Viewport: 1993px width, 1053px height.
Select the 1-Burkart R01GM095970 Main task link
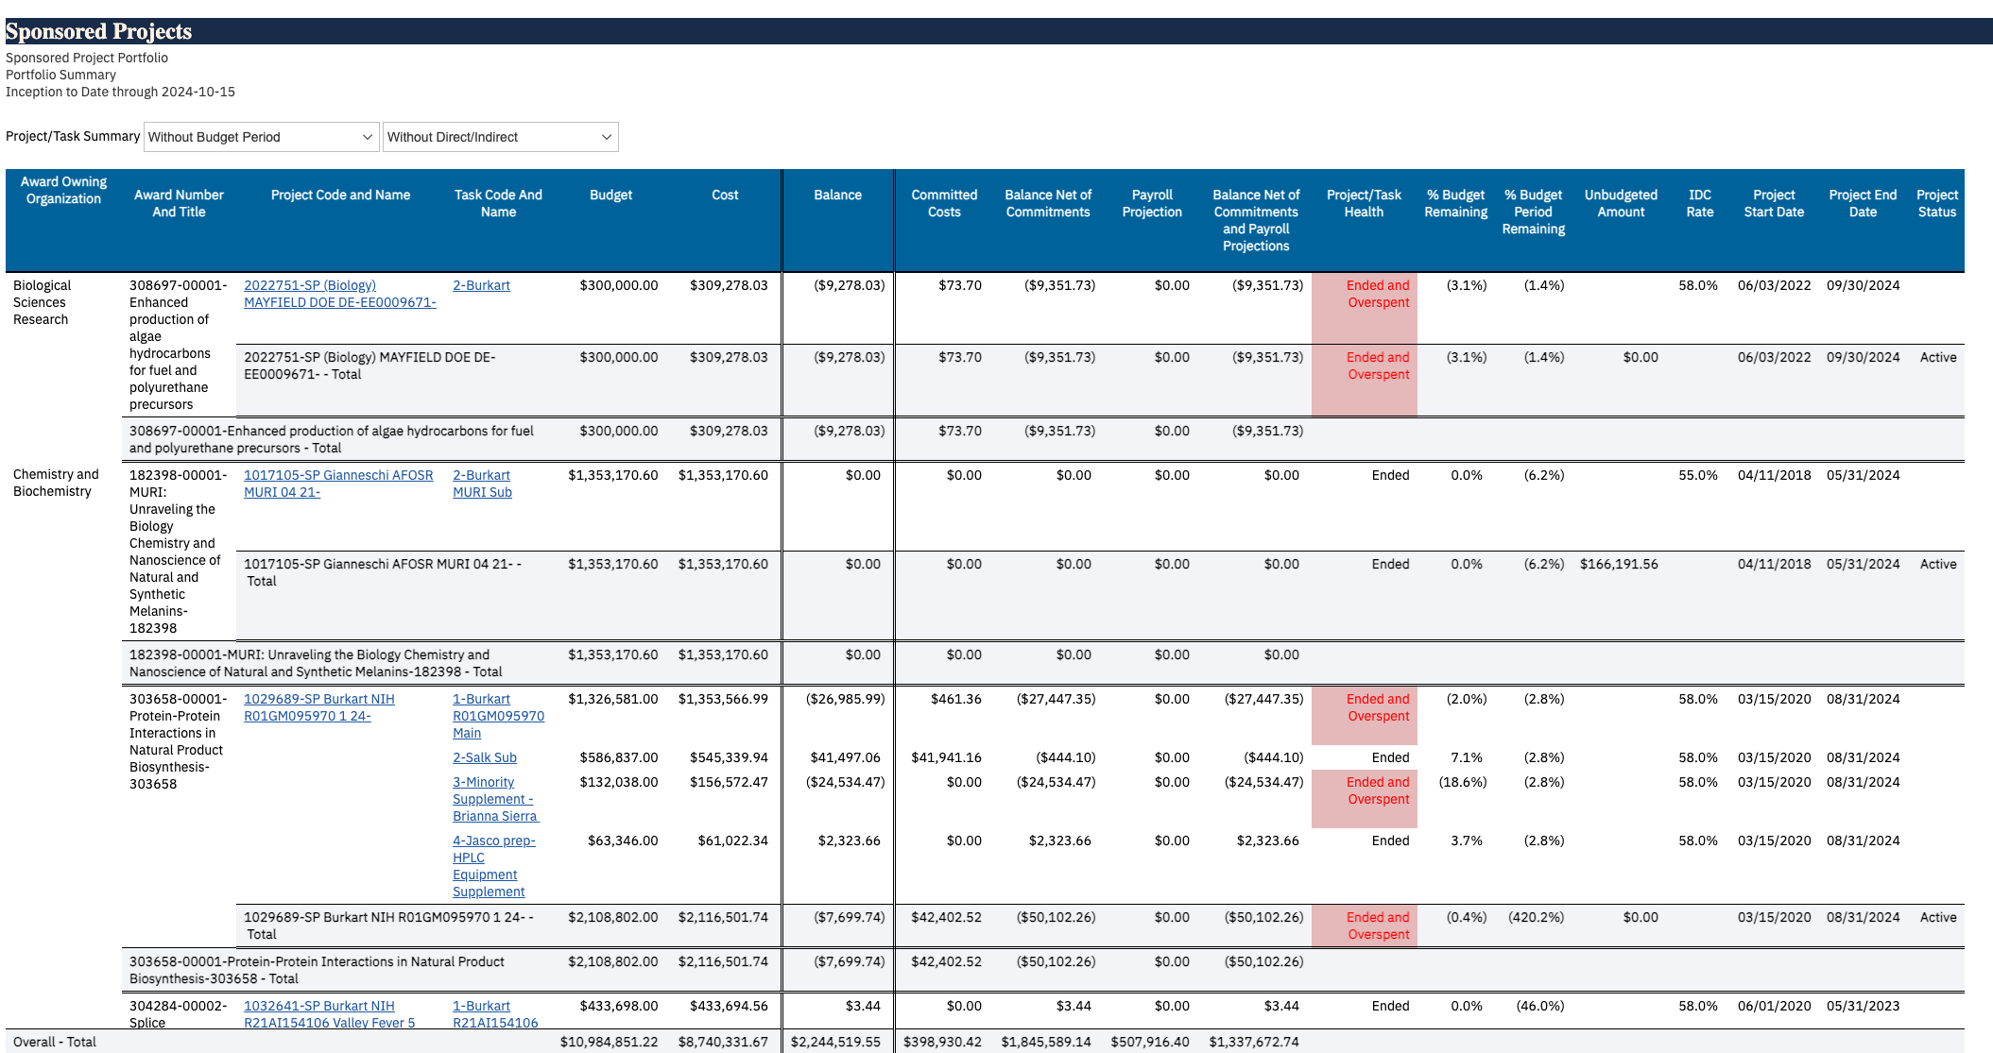pyautogui.click(x=497, y=716)
